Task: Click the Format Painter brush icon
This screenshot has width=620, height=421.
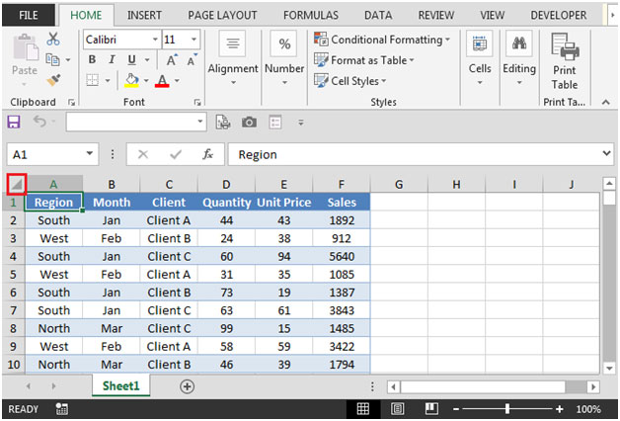Action: point(53,79)
